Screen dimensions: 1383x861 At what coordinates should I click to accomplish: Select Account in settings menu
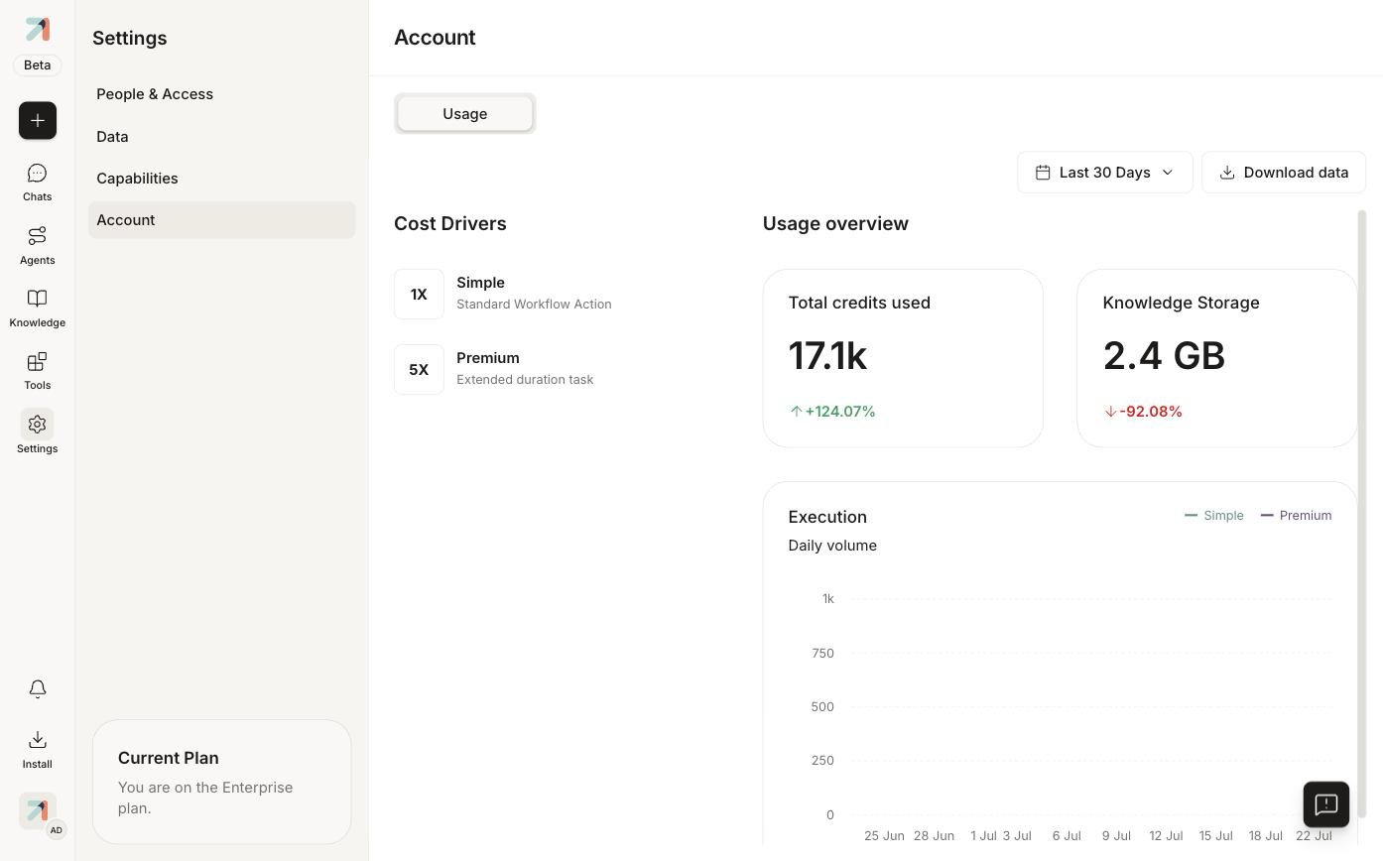click(x=221, y=220)
